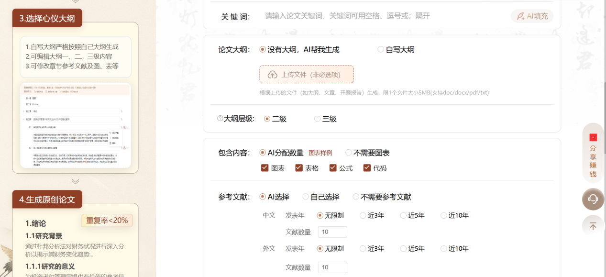Image resolution: width=606 pixels, height=277 pixels.
Task: Click the AI填充 pen icon
Action: tap(520, 16)
